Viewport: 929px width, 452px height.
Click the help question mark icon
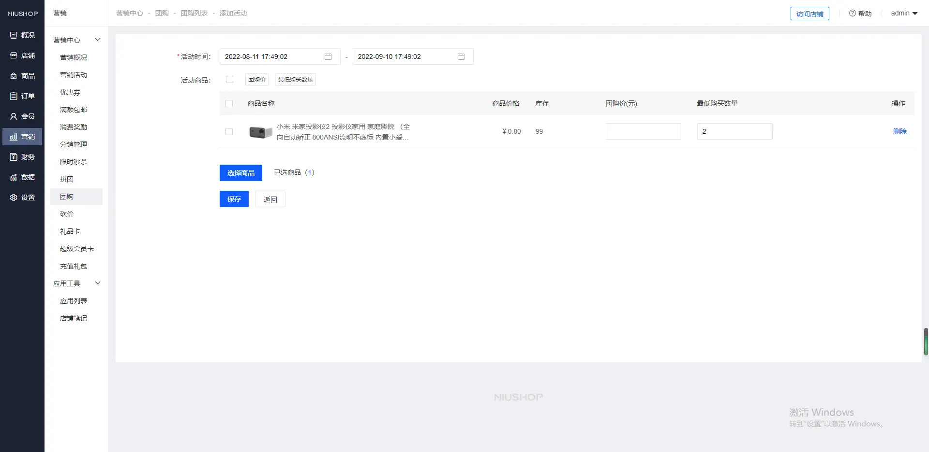[852, 14]
